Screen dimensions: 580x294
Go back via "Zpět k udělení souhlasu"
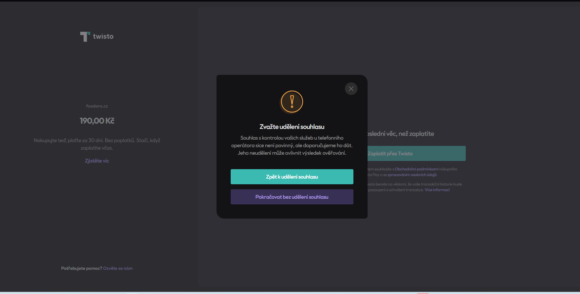pyautogui.click(x=292, y=177)
